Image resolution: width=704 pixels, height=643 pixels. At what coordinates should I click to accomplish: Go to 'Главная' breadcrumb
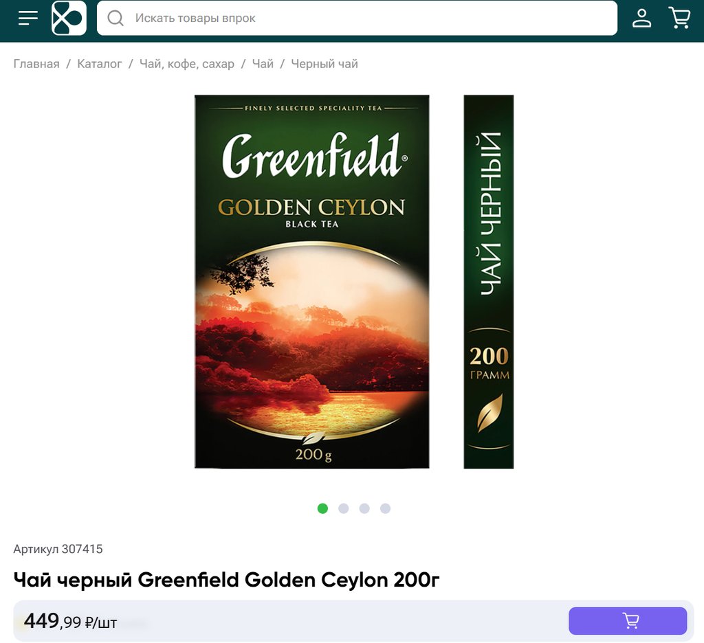pos(36,64)
